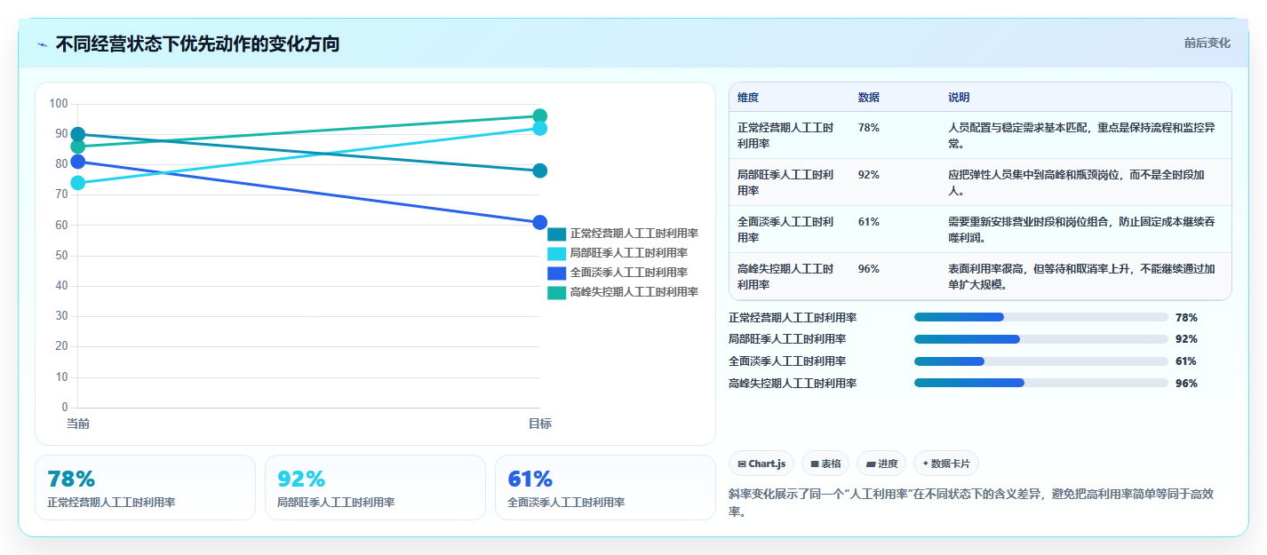Click the 92% progress bar
Image resolution: width=1267 pixels, height=555 pixels.
click(1040, 339)
